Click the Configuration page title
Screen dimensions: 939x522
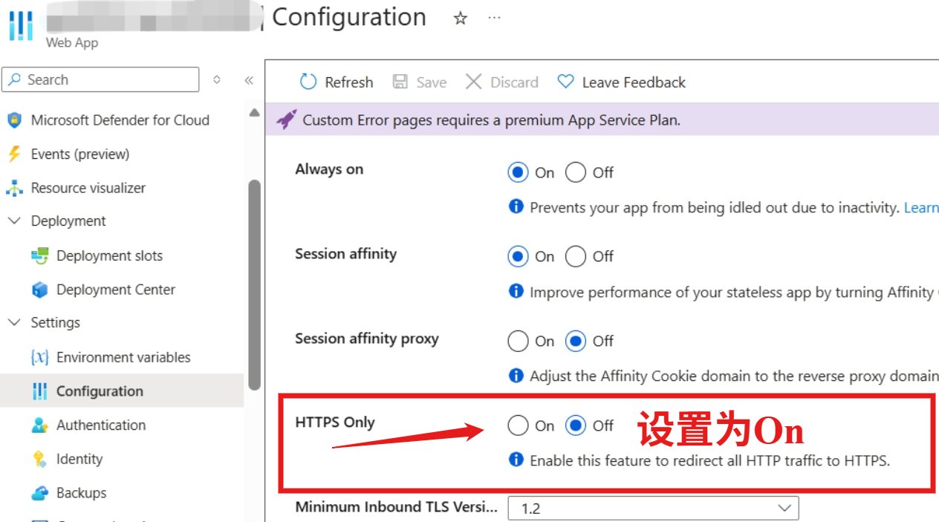pyautogui.click(x=349, y=17)
